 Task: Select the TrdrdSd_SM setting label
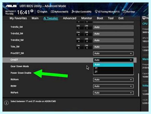tap(17, 33)
